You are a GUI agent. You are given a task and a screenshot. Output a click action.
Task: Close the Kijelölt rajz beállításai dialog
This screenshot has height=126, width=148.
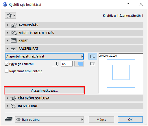tap(141, 4)
